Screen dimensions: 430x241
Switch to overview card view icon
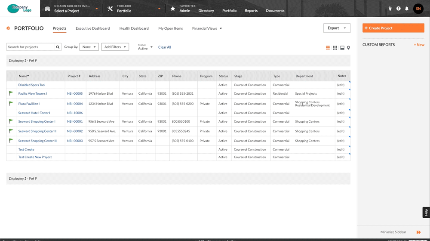(x=342, y=48)
